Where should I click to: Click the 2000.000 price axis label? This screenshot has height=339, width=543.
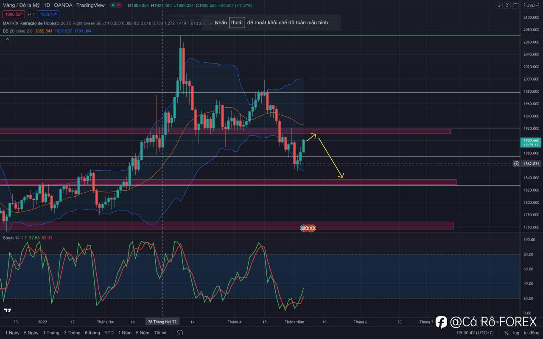531,79
